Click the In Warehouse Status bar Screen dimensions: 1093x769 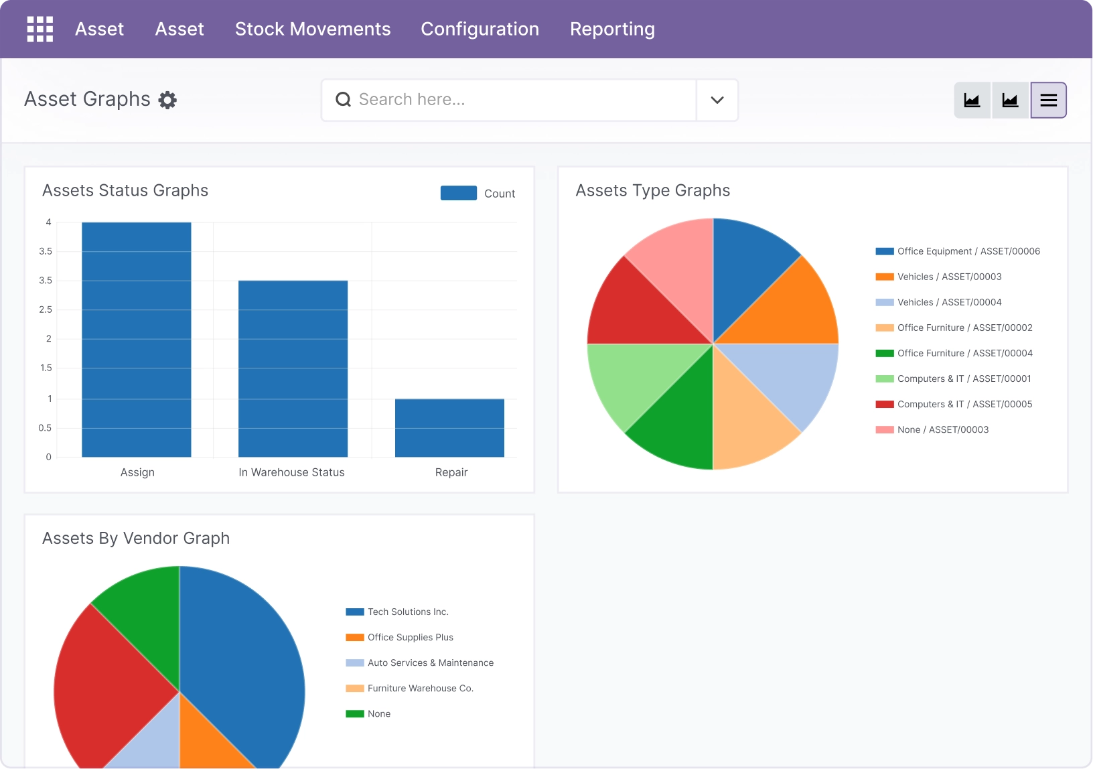coord(293,369)
